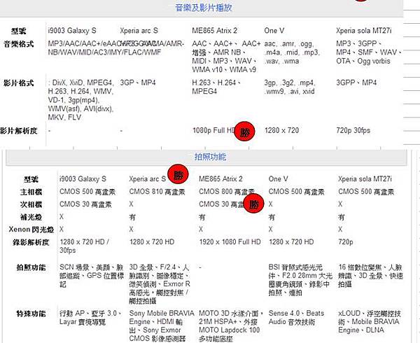This screenshot has height=343, width=420.
Task: Click the 主相機 row label
Action: pyautogui.click(x=31, y=192)
